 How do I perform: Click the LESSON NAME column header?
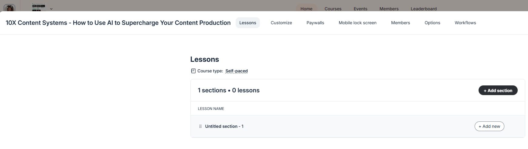click(211, 108)
